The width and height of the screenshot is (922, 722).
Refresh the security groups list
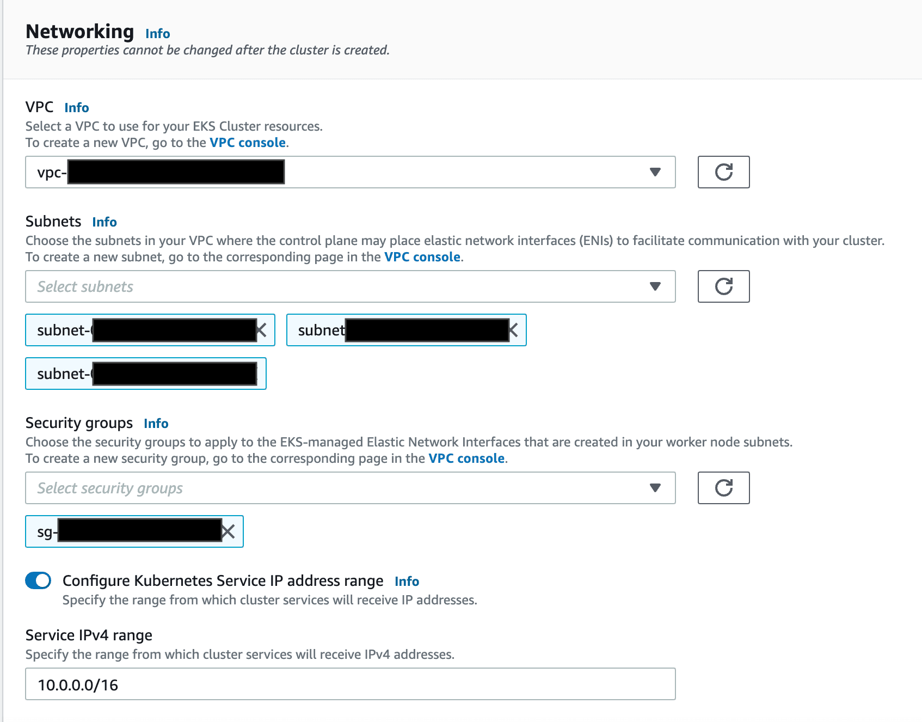click(x=723, y=488)
